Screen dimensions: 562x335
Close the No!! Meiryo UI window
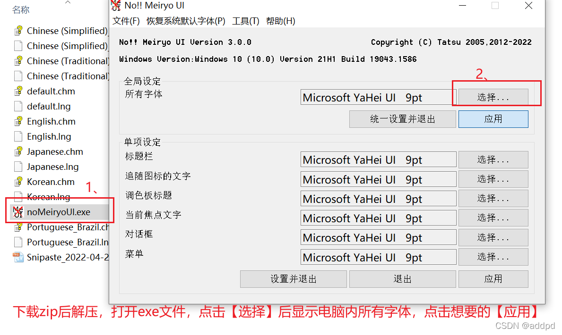[528, 5]
